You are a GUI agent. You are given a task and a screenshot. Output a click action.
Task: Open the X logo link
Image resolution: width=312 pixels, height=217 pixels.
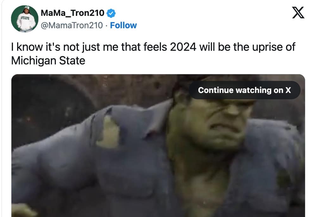(x=298, y=13)
